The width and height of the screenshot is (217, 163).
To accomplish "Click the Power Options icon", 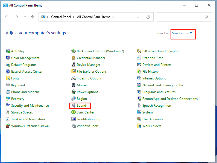I will tap(74, 92).
